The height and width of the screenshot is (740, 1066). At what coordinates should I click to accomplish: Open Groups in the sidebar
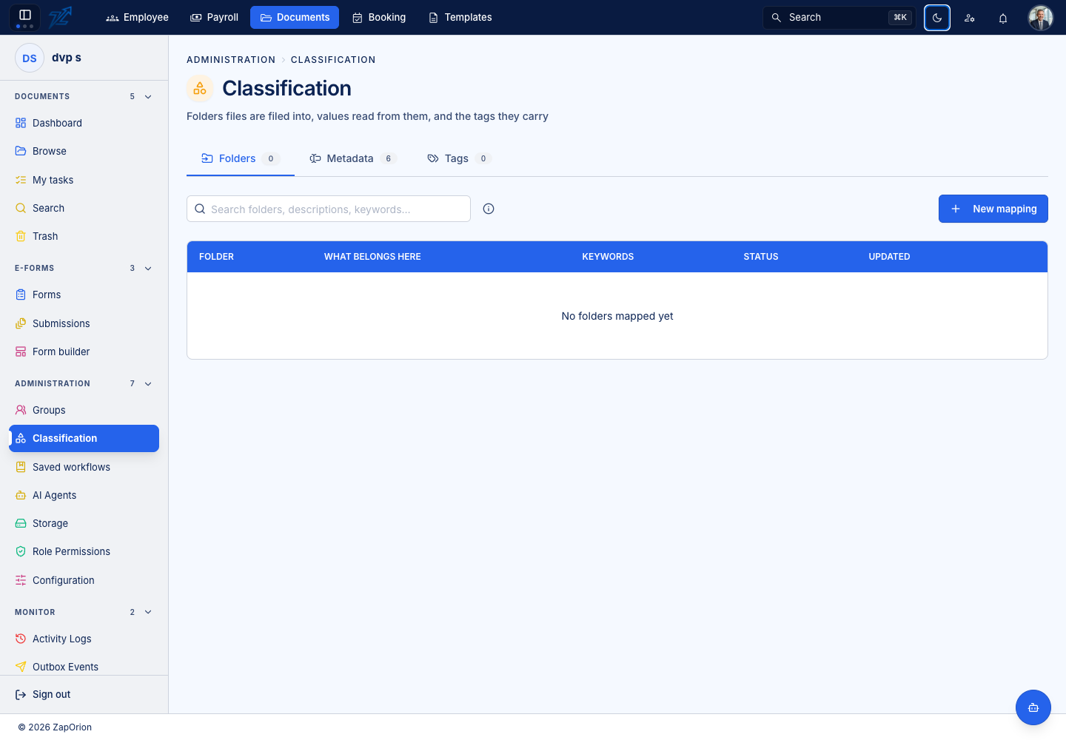pos(84,410)
